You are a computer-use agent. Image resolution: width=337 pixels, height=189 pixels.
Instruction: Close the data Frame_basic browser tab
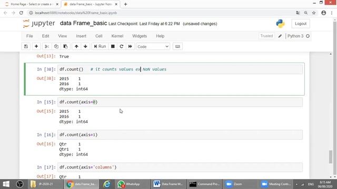pyautogui.click(x=116, y=4)
